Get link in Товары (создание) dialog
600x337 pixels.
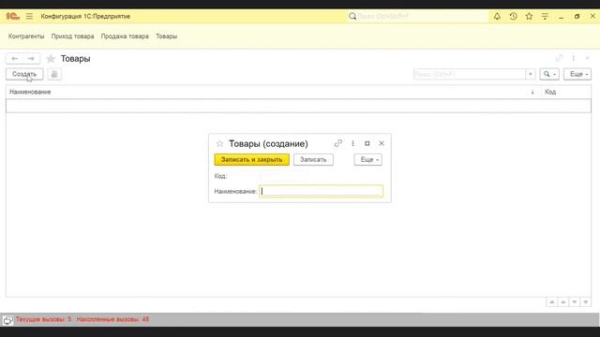[x=337, y=143]
